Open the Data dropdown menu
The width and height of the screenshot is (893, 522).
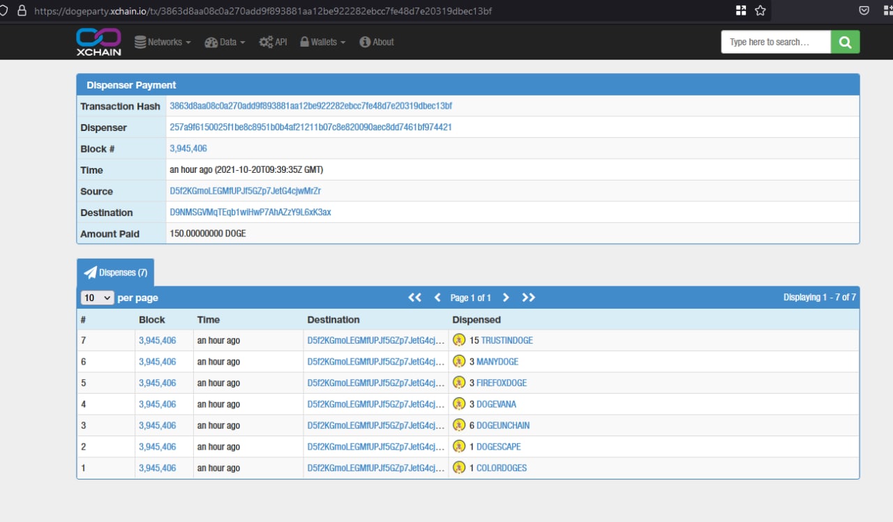[x=225, y=42]
